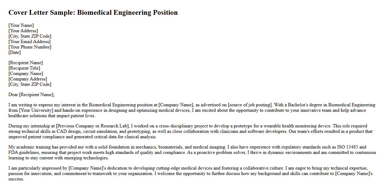
Task: Click the [Your Name] placeholder
Action: click(21, 25)
